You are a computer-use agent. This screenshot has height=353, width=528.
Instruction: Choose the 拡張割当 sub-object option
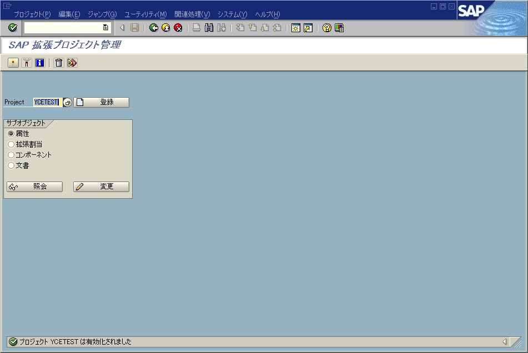click(11, 144)
